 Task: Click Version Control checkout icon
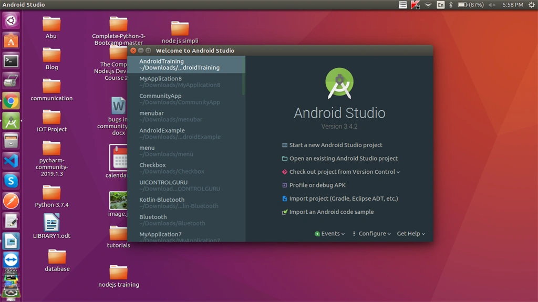coord(284,172)
